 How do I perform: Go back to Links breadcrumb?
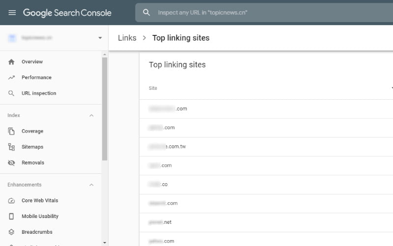[127, 38]
